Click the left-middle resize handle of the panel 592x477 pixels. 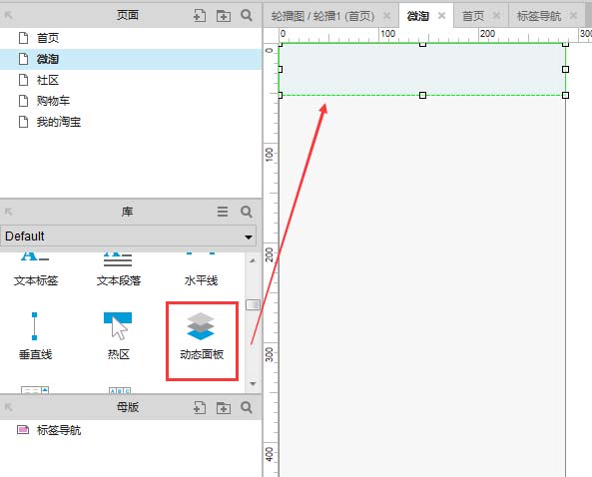pyautogui.click(x=281, y=70)
